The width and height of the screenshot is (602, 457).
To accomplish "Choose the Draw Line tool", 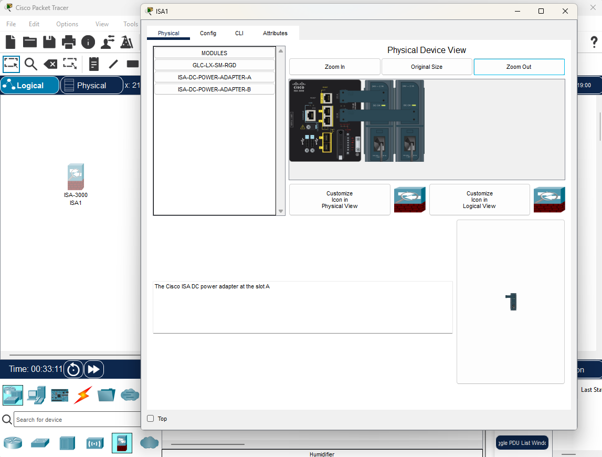I will click(113, 64).
